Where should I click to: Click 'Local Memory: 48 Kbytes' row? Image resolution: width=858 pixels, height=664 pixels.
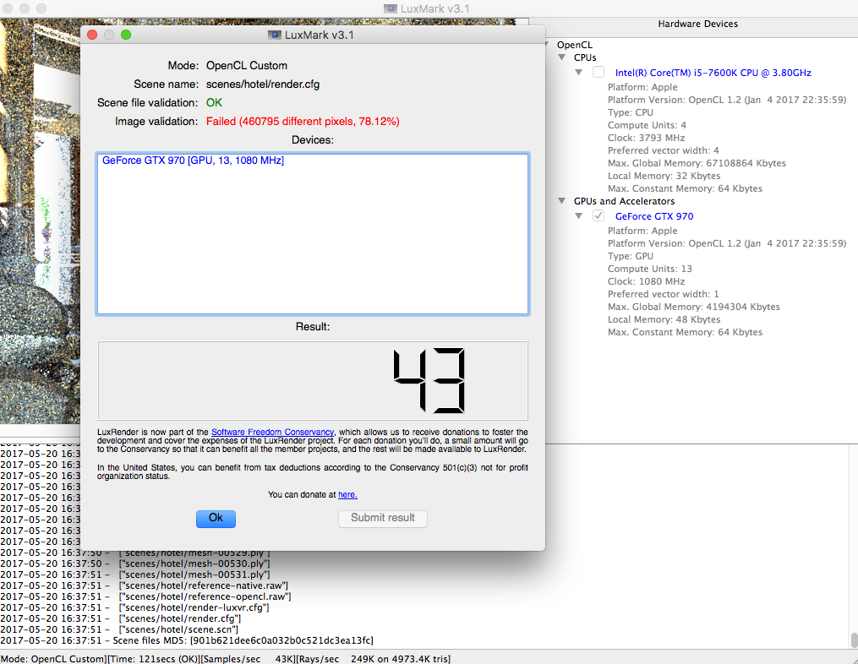coord(664,319)
